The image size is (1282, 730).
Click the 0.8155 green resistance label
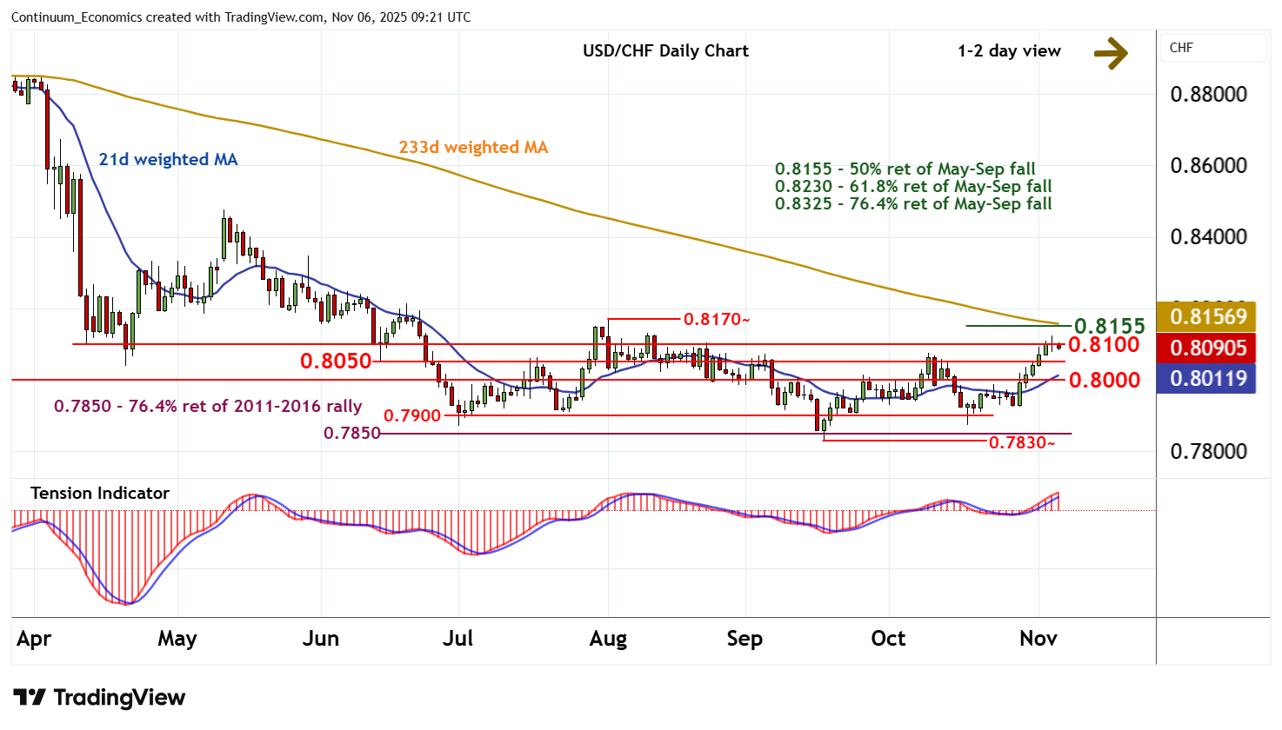[x=1109, y=326]
